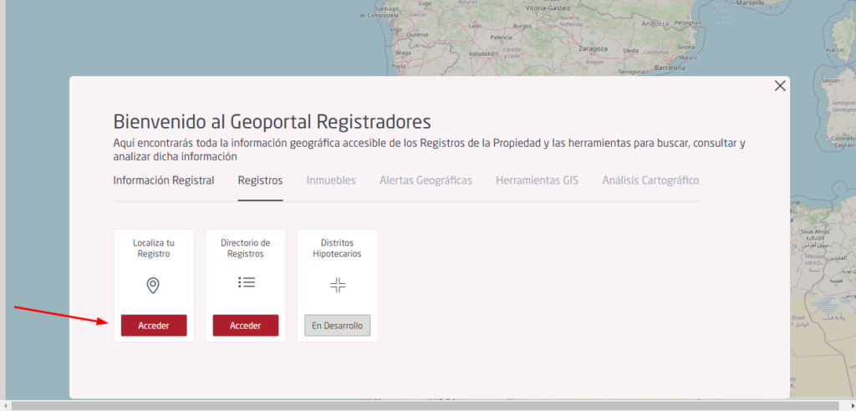Switch to the Análisis Cartográfico tab
The height and width of the screenshot is (411, 856).
click(x=650, y=180)
